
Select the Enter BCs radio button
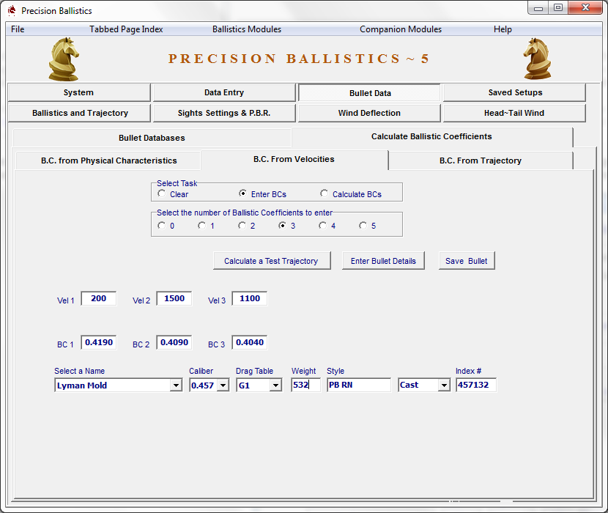coord(242,193)
